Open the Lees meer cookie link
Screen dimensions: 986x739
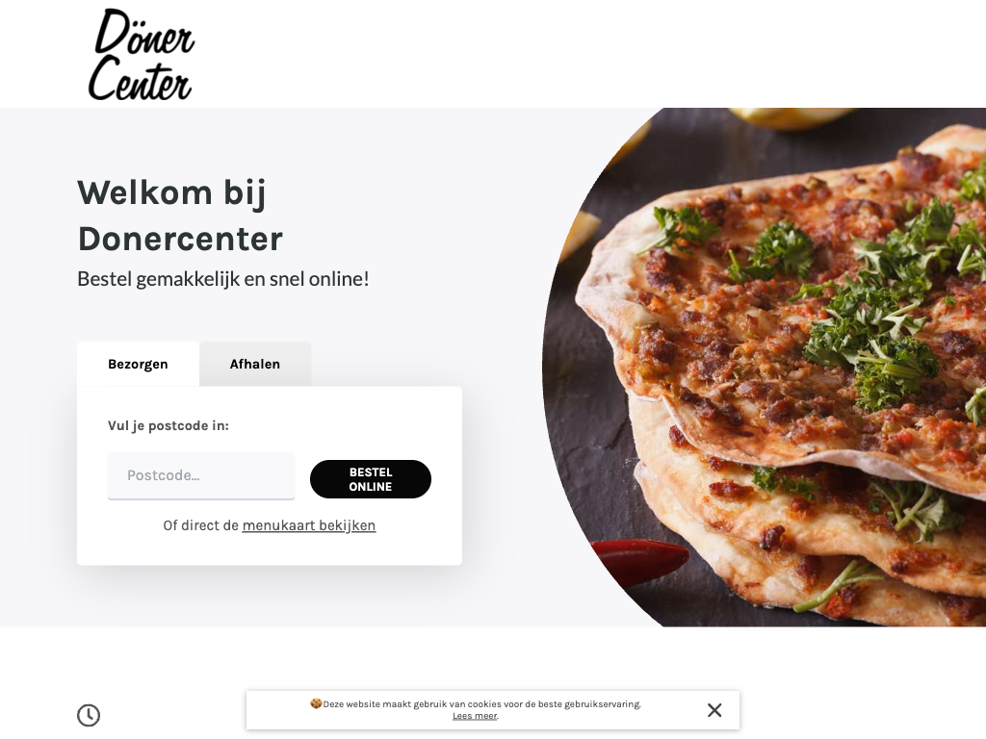point(475,716)
